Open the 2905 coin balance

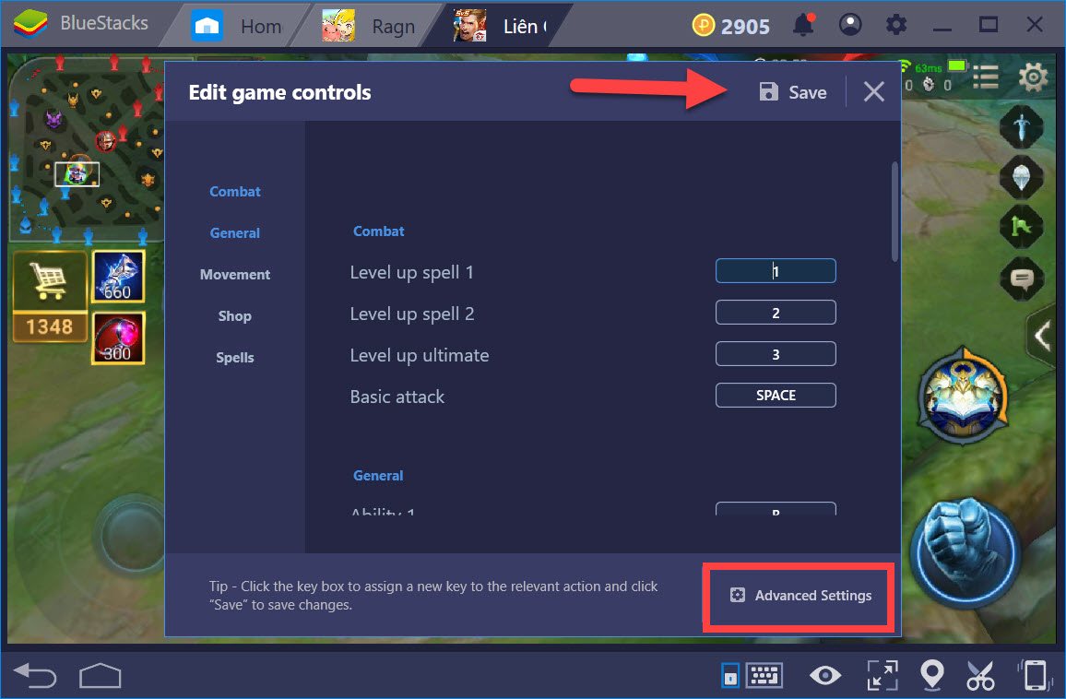731,26
